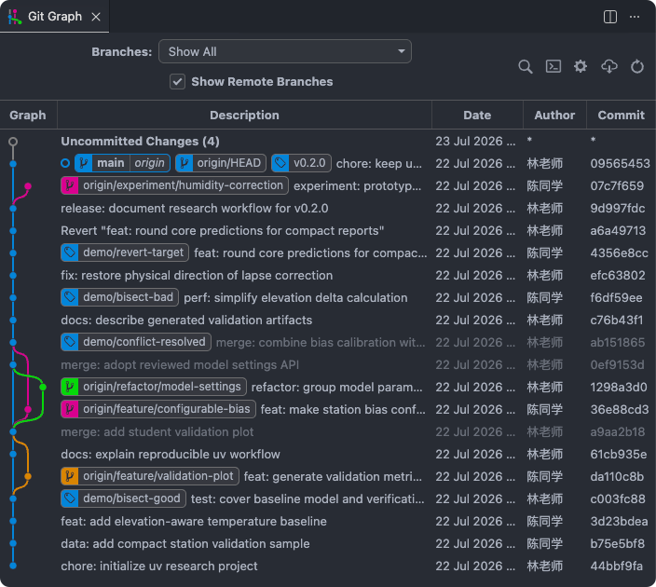Click the Author column header
The image size is (656, 587).
[x=554, y=115]
